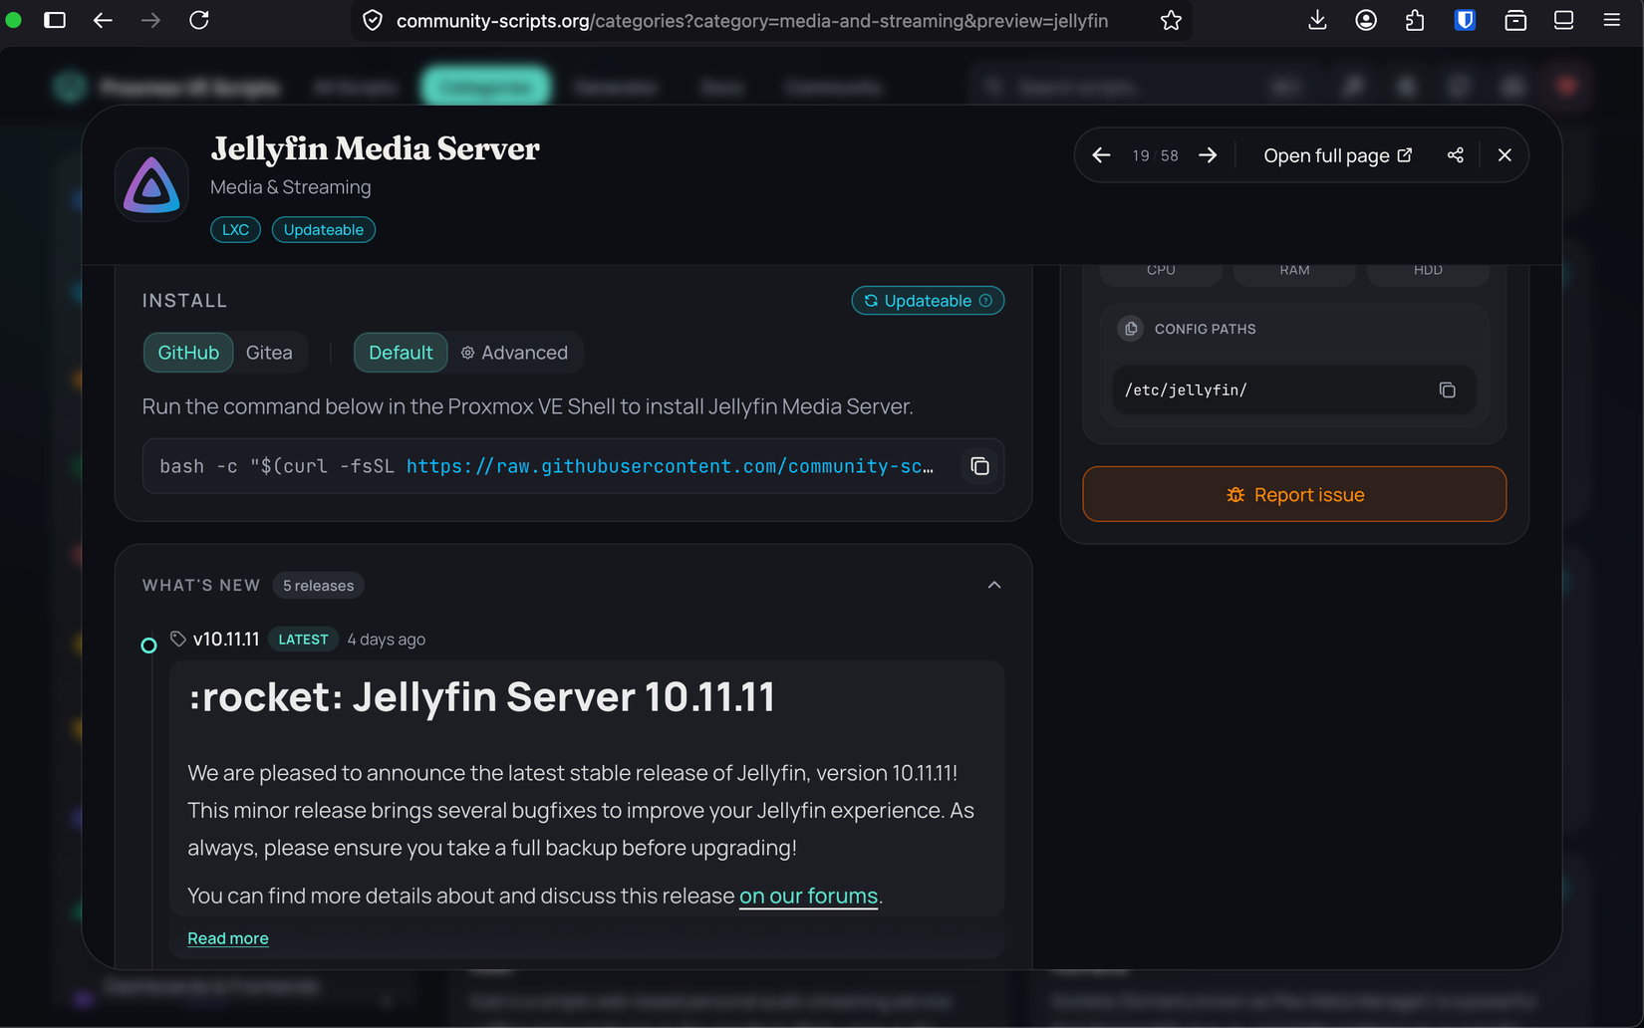Click the '5 releases' badge
This screenshot has width=1644, height=1028.
[x=318, y=586]
